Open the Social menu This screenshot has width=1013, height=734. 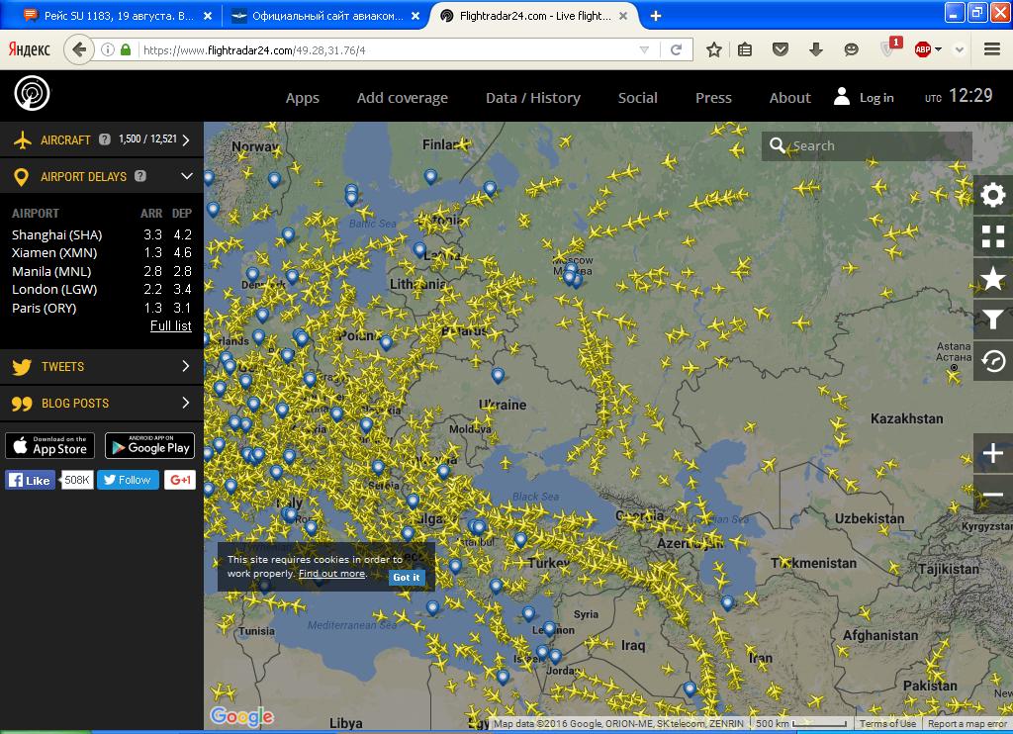click(x=638, y=98)
